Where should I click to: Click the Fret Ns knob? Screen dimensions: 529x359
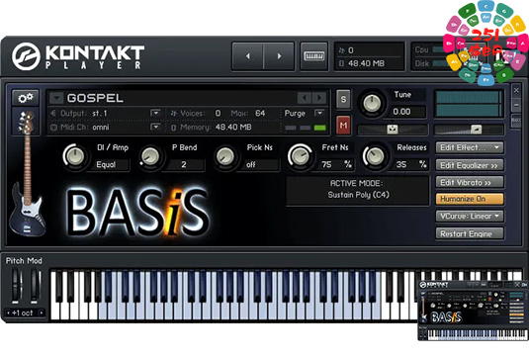tap(300, 156)
